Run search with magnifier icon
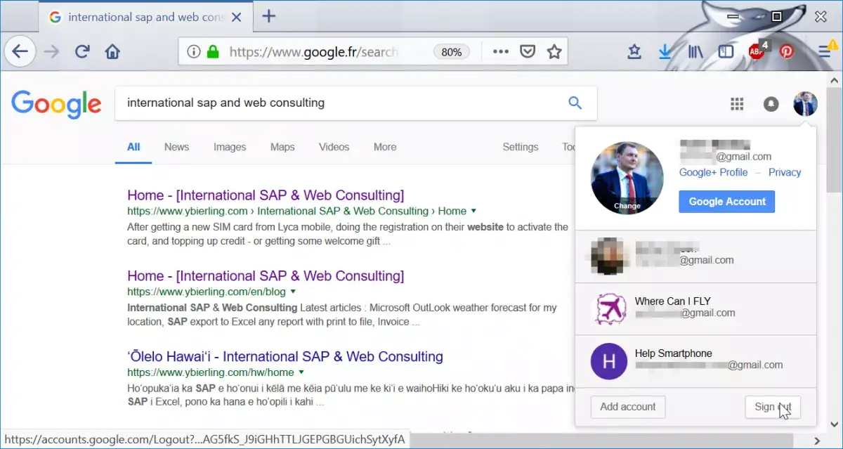843x449 pixels. coord(575,103)
